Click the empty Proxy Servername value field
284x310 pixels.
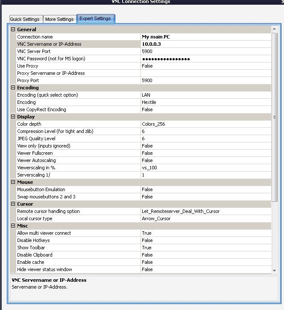[x=206, y=73]
